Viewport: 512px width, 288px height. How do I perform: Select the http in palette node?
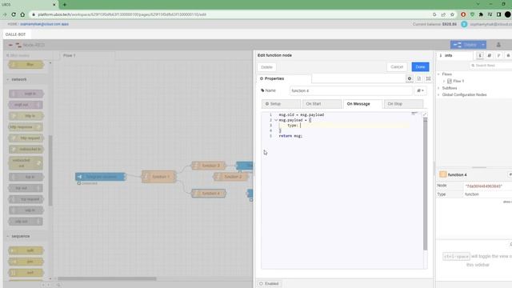[26, 116]
